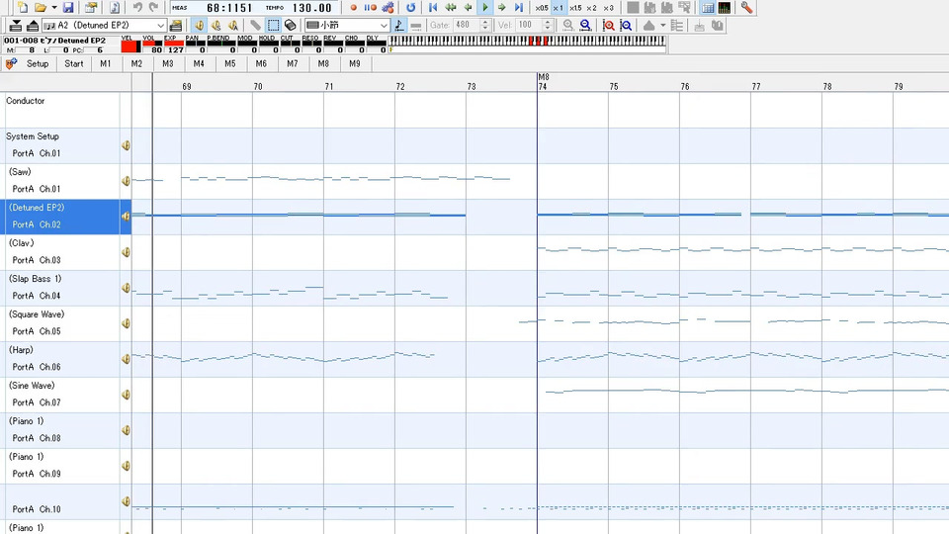Toggle the track monitor speaker icon
This screenshot has height=534, width=949.
pos(199,26)
